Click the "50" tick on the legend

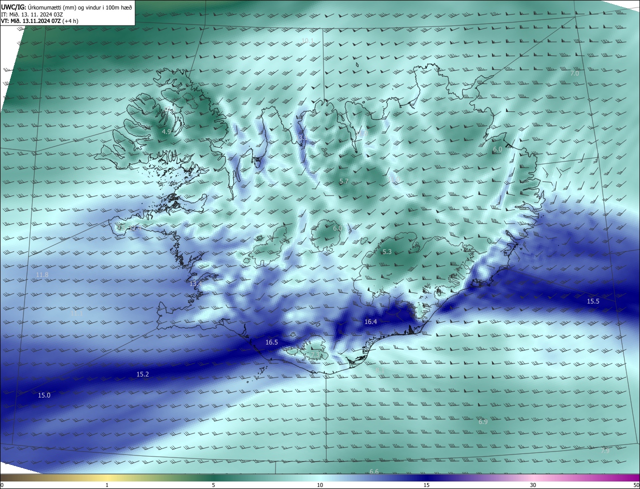[636, 485]
